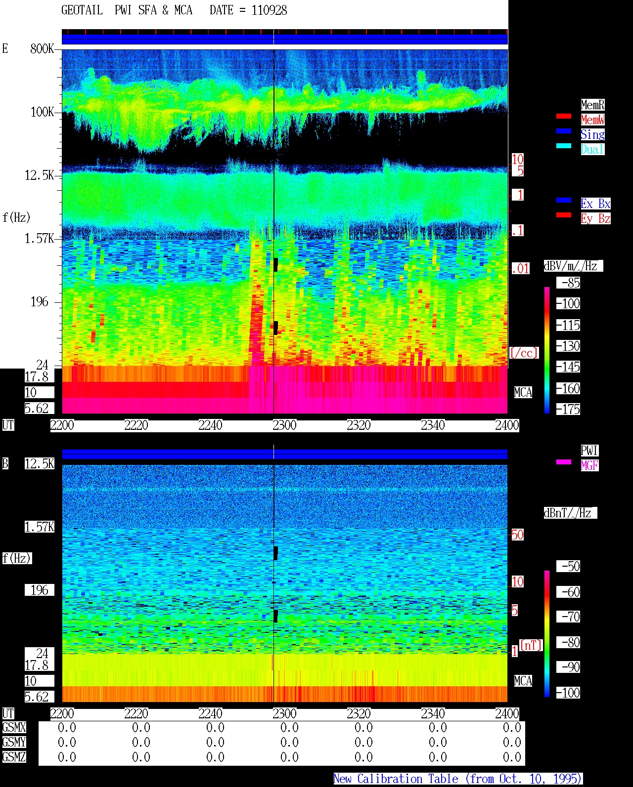Click the GSMX row label

click(14, 728)
